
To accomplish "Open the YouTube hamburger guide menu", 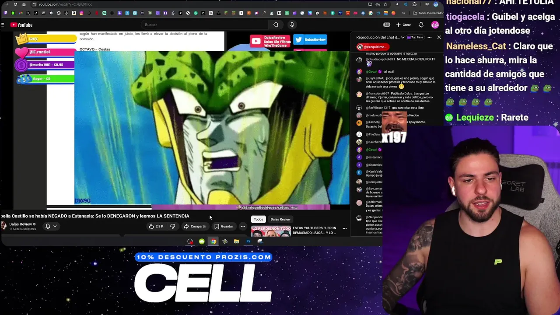I will (3, 25).
